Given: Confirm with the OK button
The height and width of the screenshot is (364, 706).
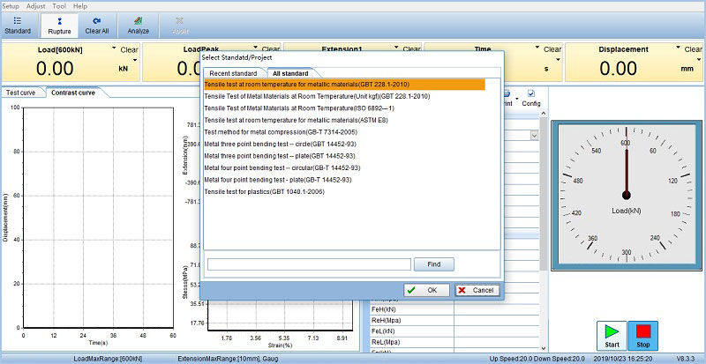Looking at the screenshot, I should [426, 290].
